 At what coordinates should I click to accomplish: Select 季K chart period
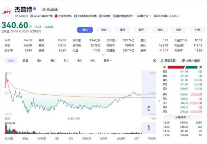[x=79, y=61]
